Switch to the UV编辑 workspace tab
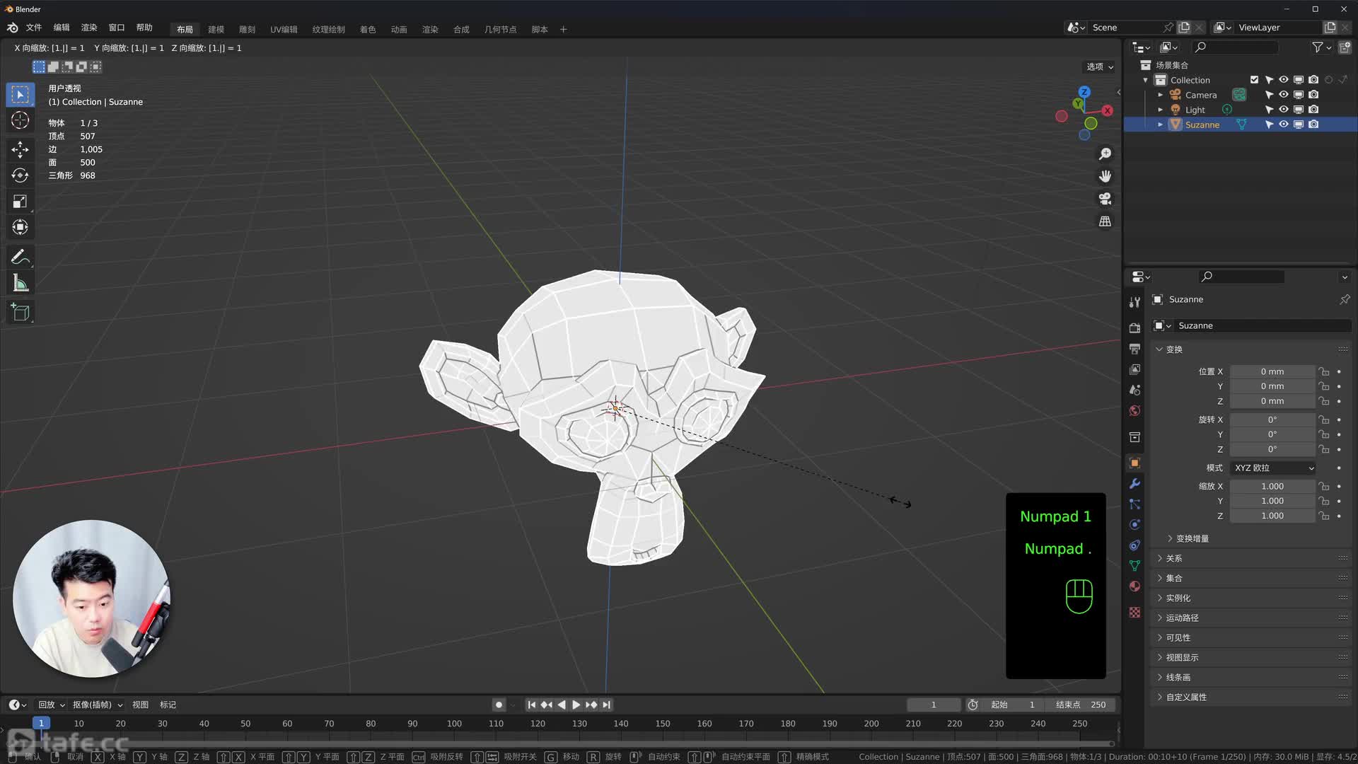 [x=283, y=29]
